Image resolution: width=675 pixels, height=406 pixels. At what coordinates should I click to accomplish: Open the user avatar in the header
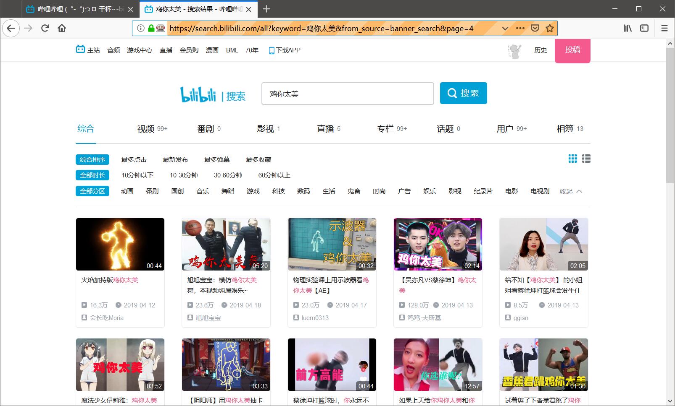click(x=514, y=51)
